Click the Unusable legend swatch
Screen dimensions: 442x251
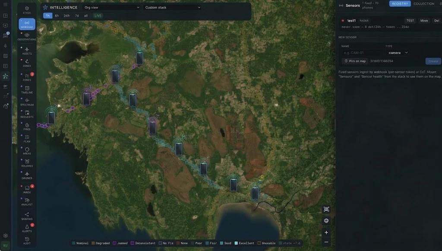259,243
